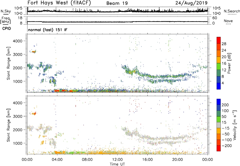Click the gray −15 to 15 Velocity segment
This screenshot has height=166, width=240.
(219, 125)
